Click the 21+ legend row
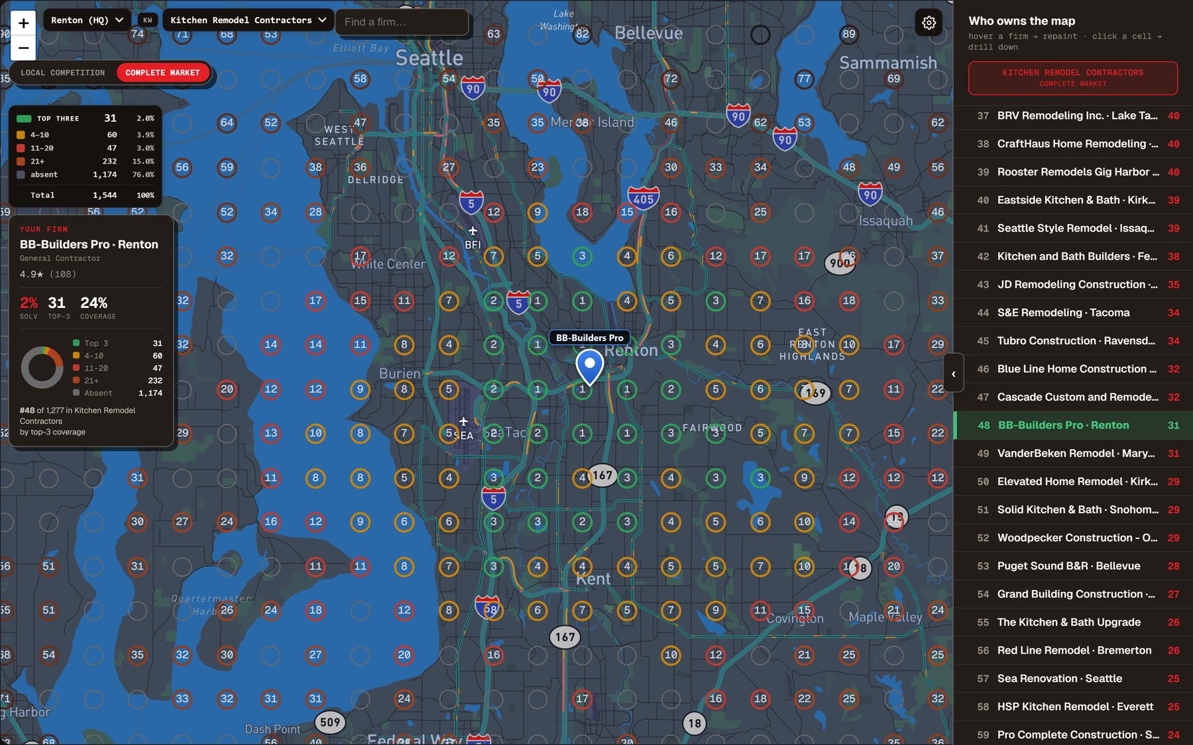This screenshot has width=1193, height=745. pyautogui.click(x=85, y=162)
